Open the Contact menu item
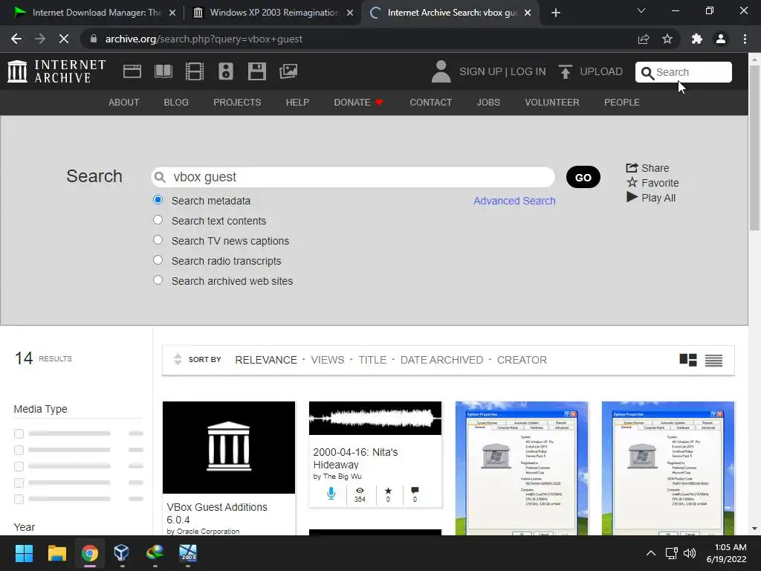 click(x=430, y=103)
